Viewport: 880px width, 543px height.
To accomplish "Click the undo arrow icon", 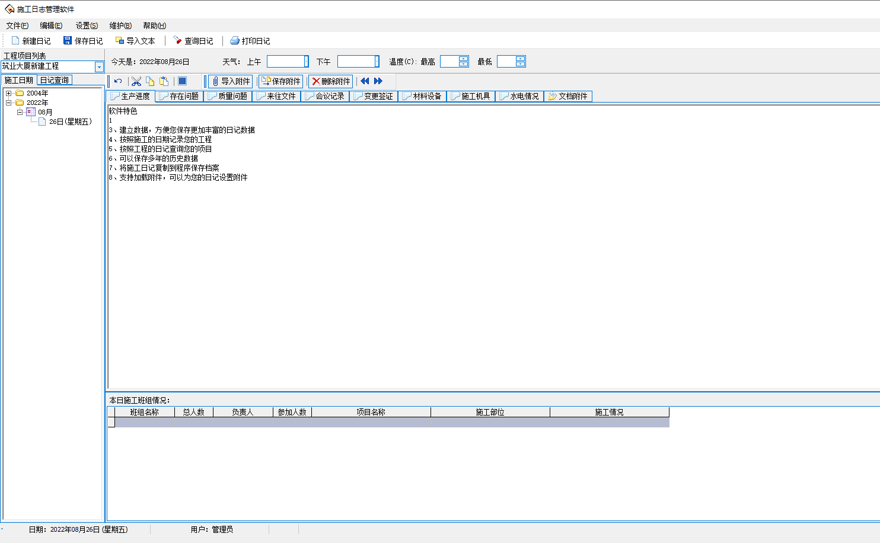I will tap(118, 81).
